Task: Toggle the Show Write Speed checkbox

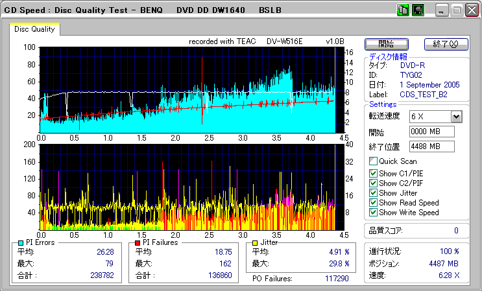Action: [373, 213]
